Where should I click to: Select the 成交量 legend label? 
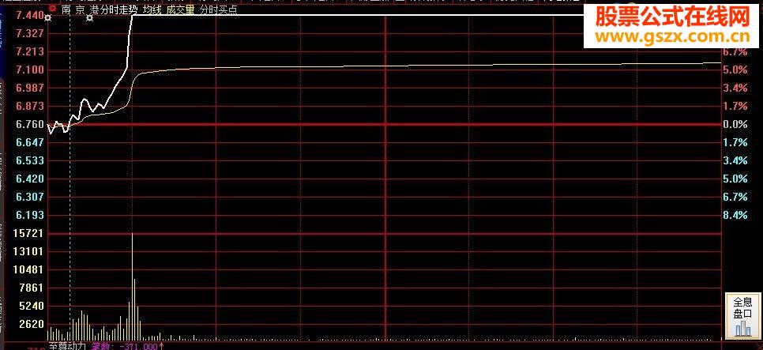(180, 9)
